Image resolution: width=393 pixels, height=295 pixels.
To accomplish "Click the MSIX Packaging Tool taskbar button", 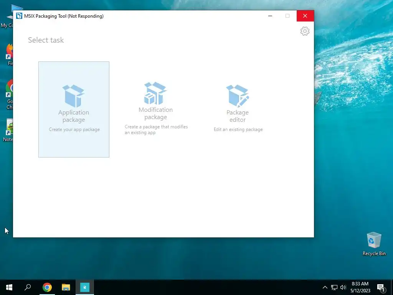I will 85,287.
